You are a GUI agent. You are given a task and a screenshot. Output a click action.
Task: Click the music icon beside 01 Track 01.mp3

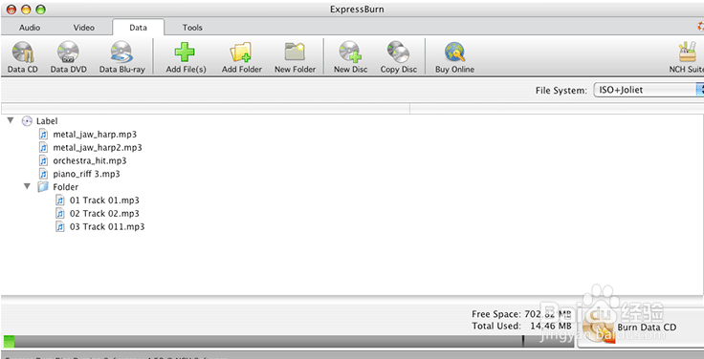[x=60, y=201]
